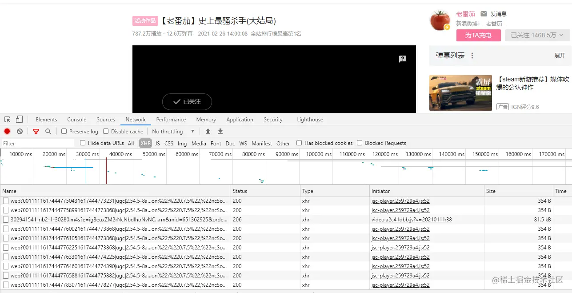
Task: Stop recording network log with red button
Action: (x=7, y=131)
